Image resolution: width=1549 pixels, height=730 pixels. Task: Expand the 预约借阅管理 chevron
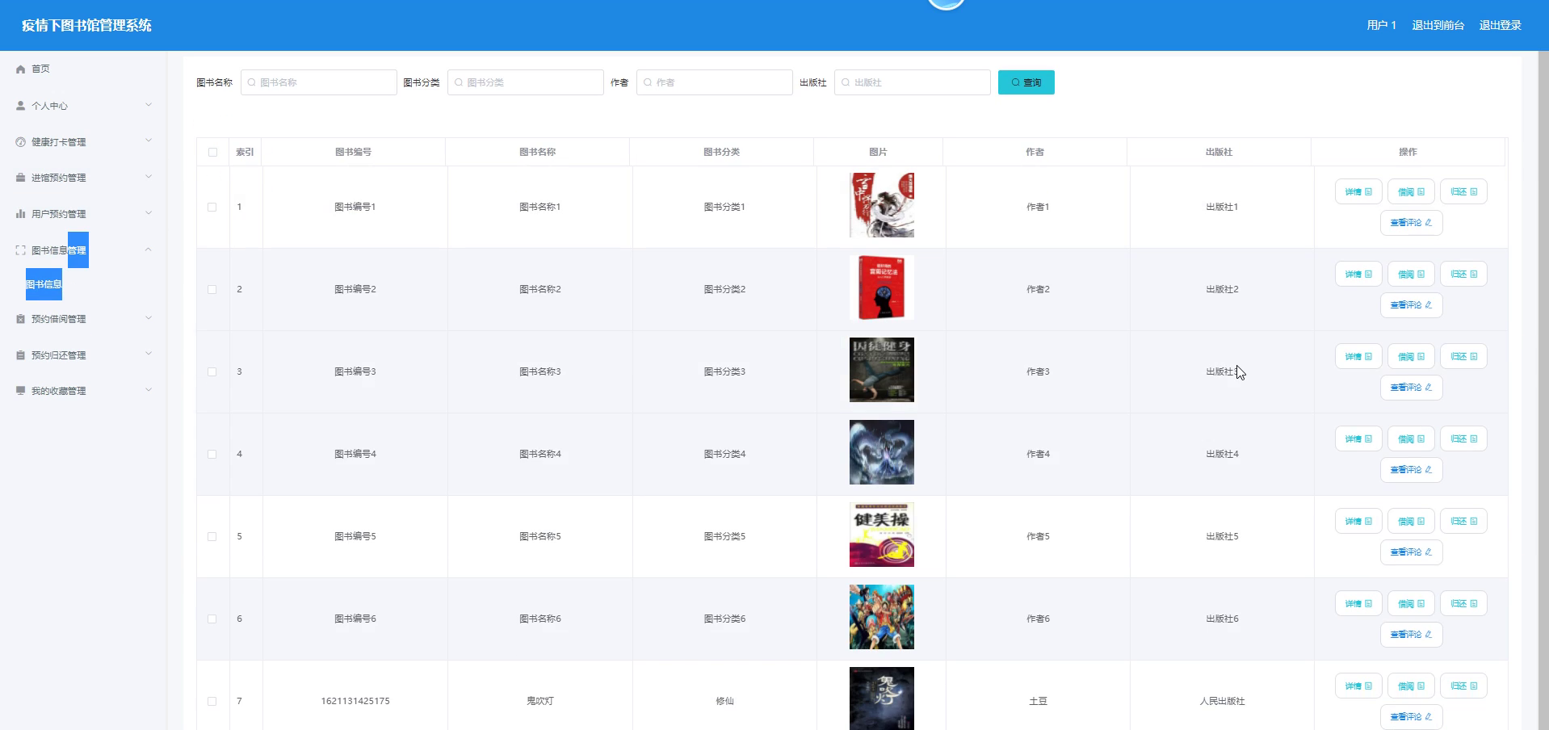[148, 318]
